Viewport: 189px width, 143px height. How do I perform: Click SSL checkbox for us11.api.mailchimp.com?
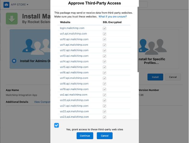click(104, 45)
